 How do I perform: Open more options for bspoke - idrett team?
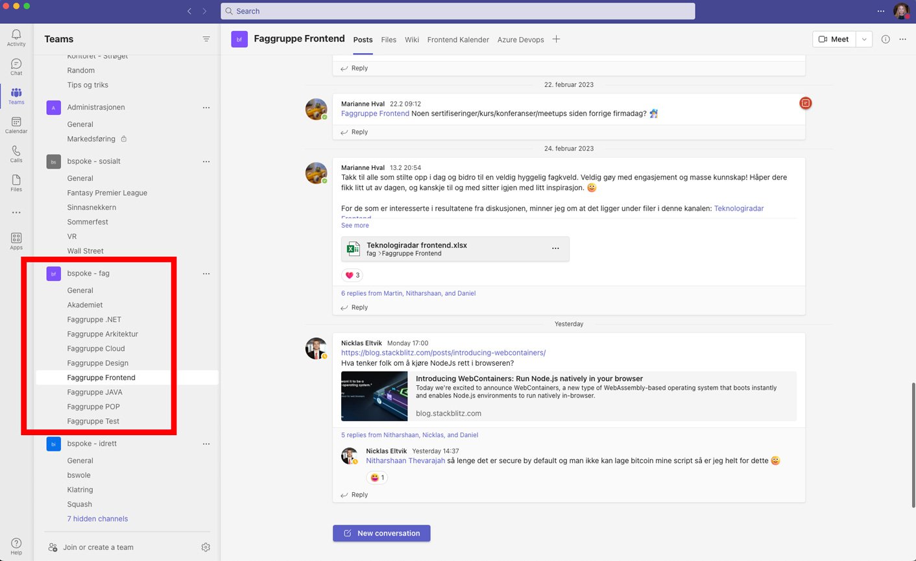click(x=206, y=444)
